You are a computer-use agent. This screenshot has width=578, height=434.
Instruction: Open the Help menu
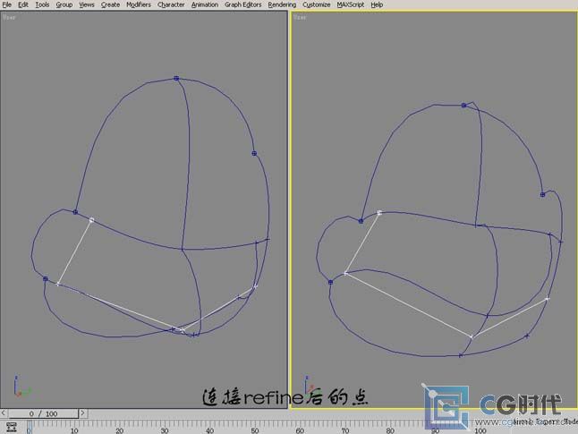pos(377,4)
